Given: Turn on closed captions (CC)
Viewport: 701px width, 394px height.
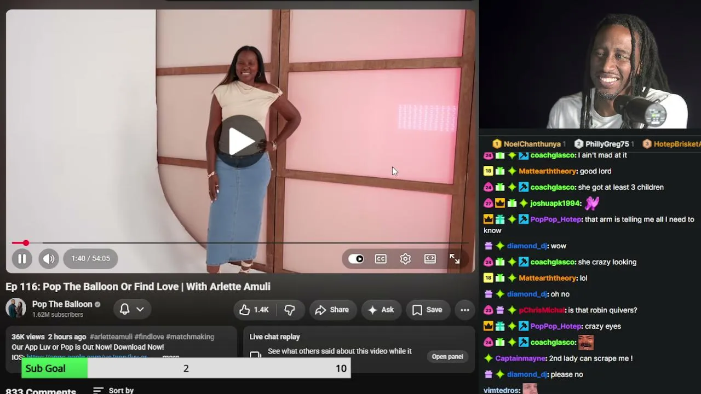Looking at the screenshot, I should [381, 259].
